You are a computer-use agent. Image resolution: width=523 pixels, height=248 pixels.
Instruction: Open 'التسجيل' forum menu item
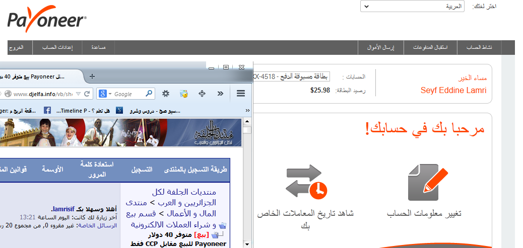[x=142, y=170]
